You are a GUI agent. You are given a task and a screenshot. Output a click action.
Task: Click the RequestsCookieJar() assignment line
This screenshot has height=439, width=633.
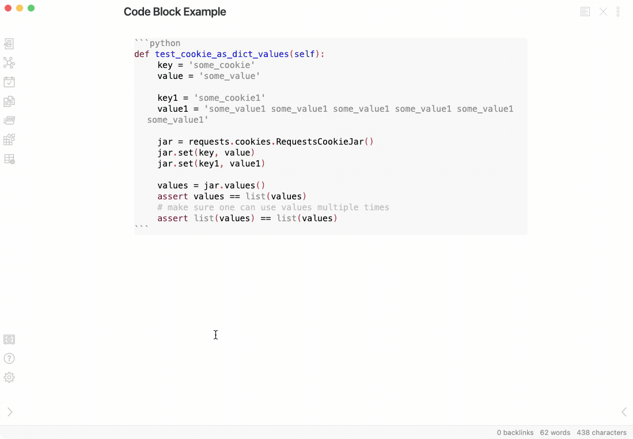click(x=266, y=142)
